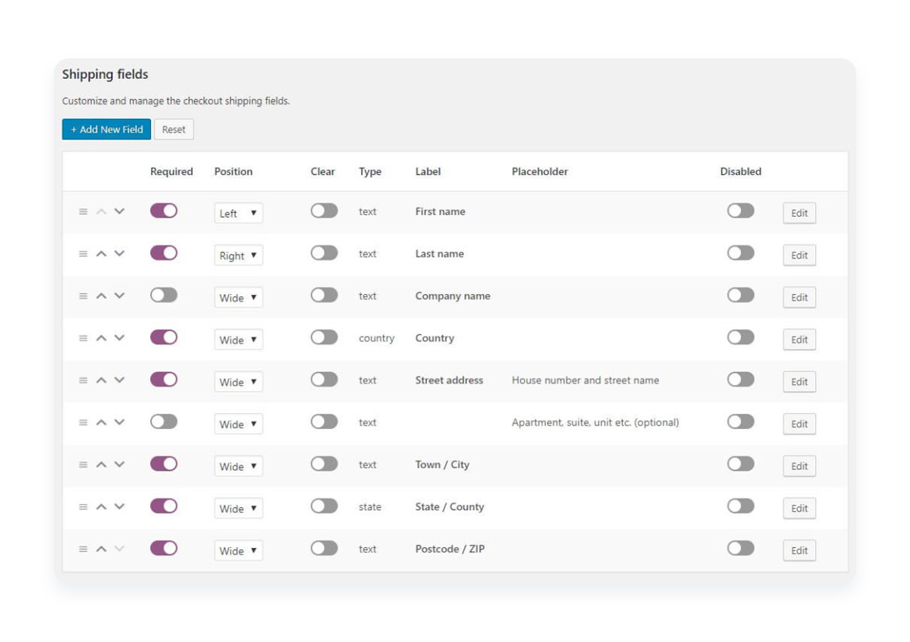Move Apartment, suite row up
The height and width of the screenshot is (642, 910).
[102, 422]
